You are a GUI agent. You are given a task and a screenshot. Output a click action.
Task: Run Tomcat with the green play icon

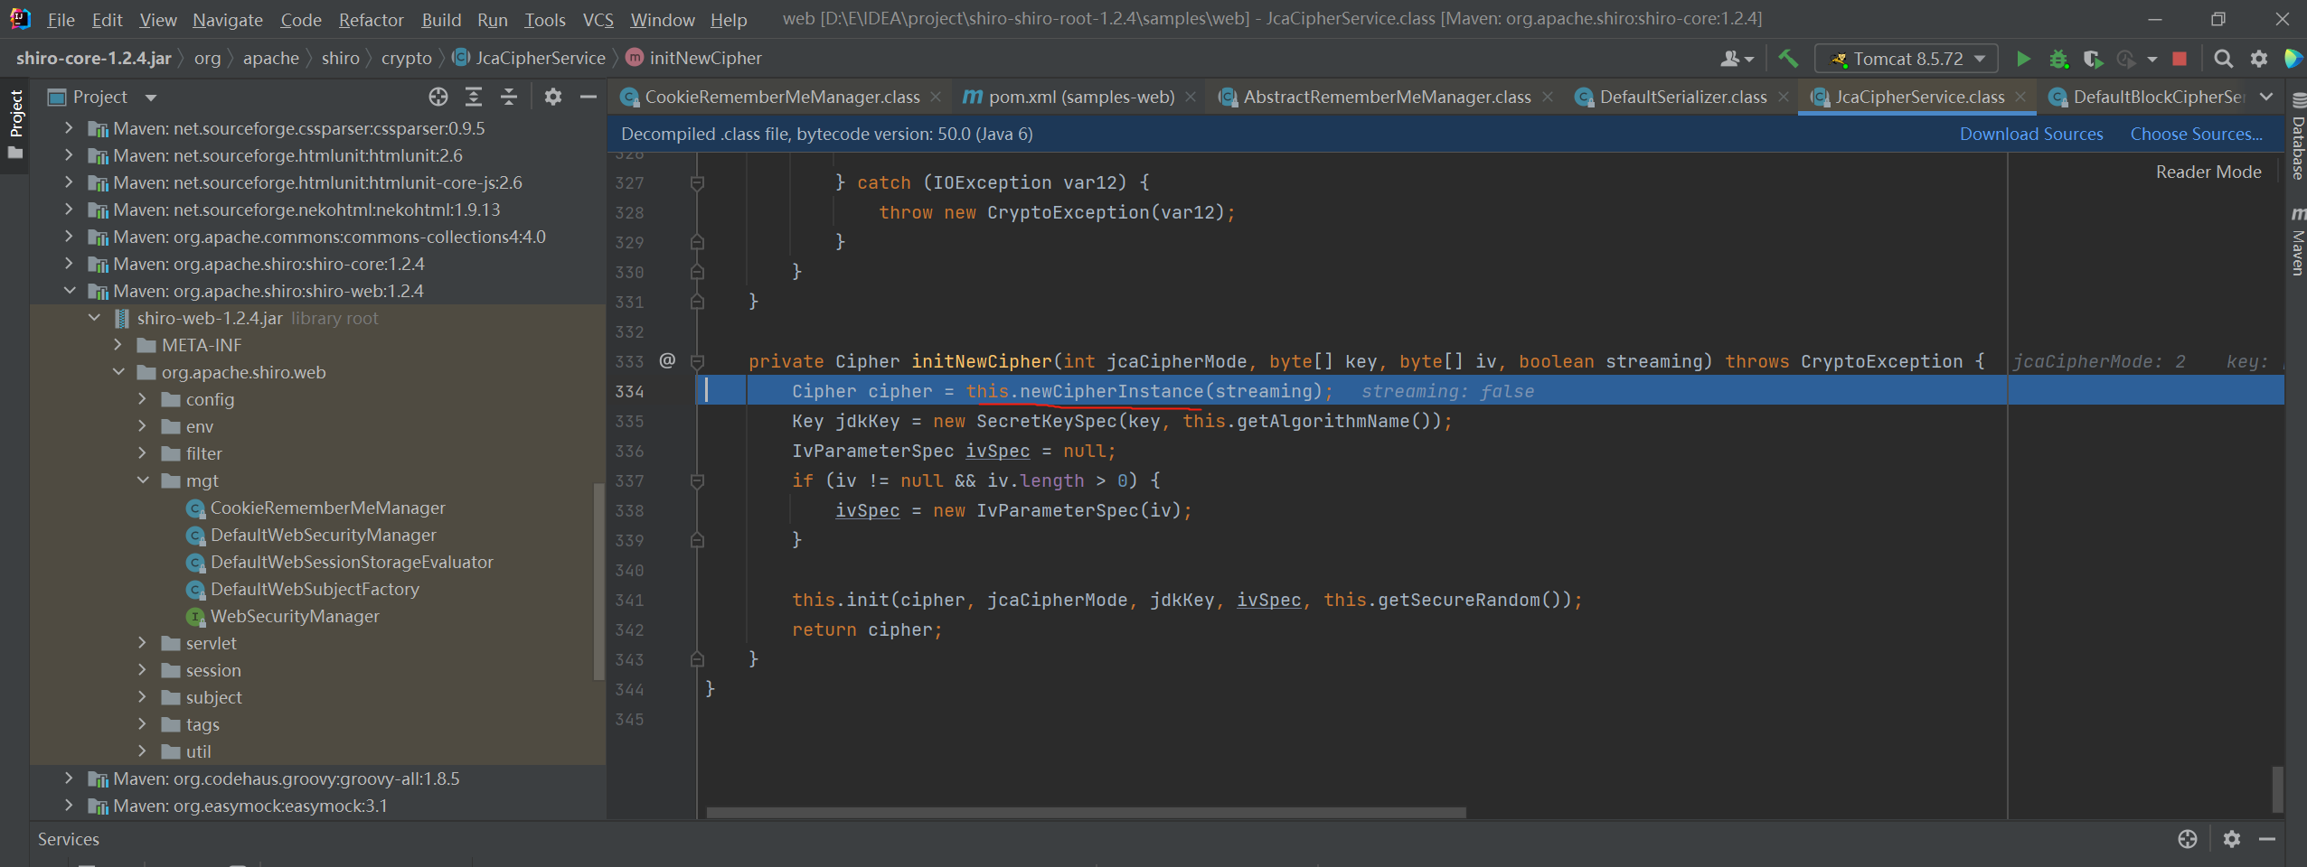pyautogui.click(x=2023, y=59)
